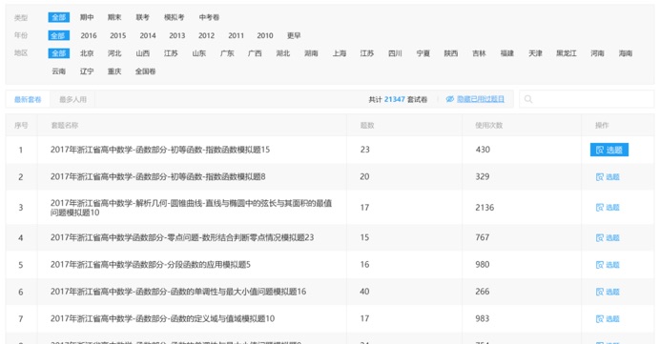Filter region by 河北
This screenshot has height=344, width=660.
(114, 53)
